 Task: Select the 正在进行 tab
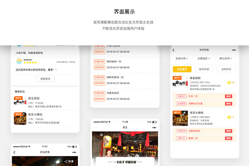[x=182, y=69]
